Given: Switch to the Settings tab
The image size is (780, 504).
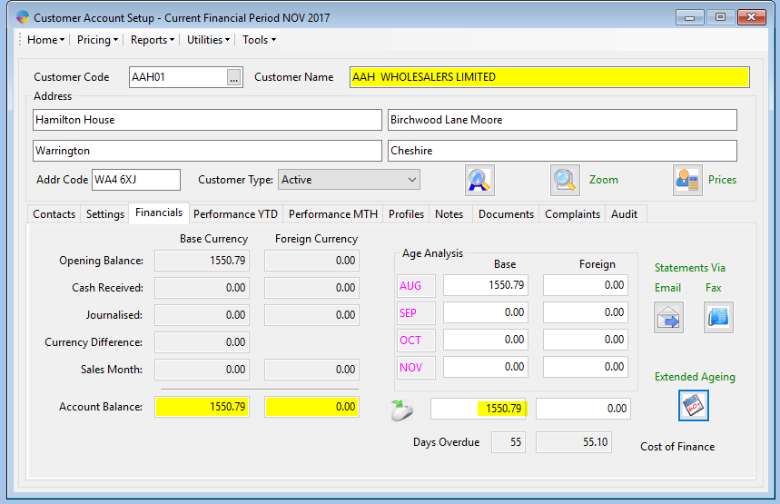Looking at the screenshot, I should pos(105,214).
